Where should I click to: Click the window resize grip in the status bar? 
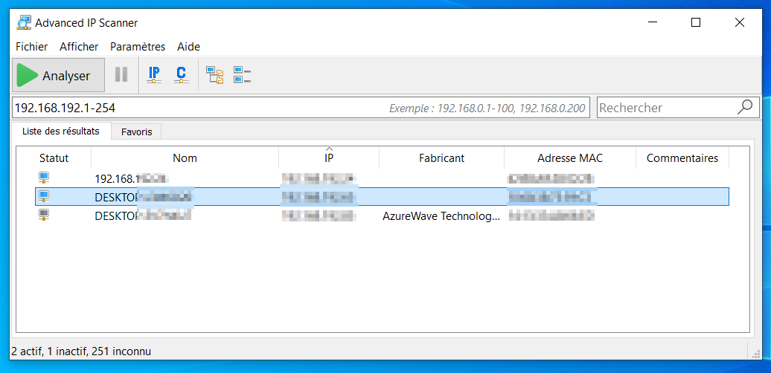point(756,354)
